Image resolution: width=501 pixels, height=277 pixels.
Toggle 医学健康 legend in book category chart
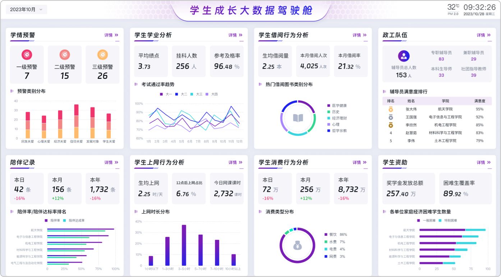click(337, 105)
